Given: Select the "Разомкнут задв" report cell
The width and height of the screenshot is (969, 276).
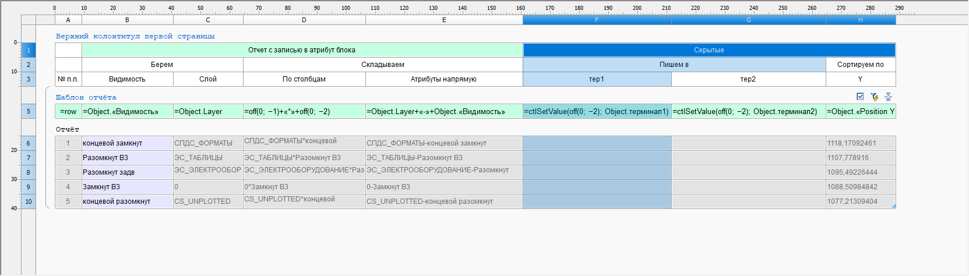Looking at the screenshot, I should [x=127, y=172].
